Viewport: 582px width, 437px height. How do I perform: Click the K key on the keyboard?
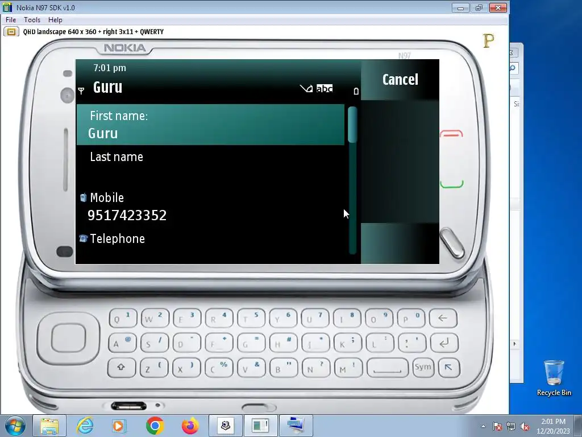pos(347,343)
